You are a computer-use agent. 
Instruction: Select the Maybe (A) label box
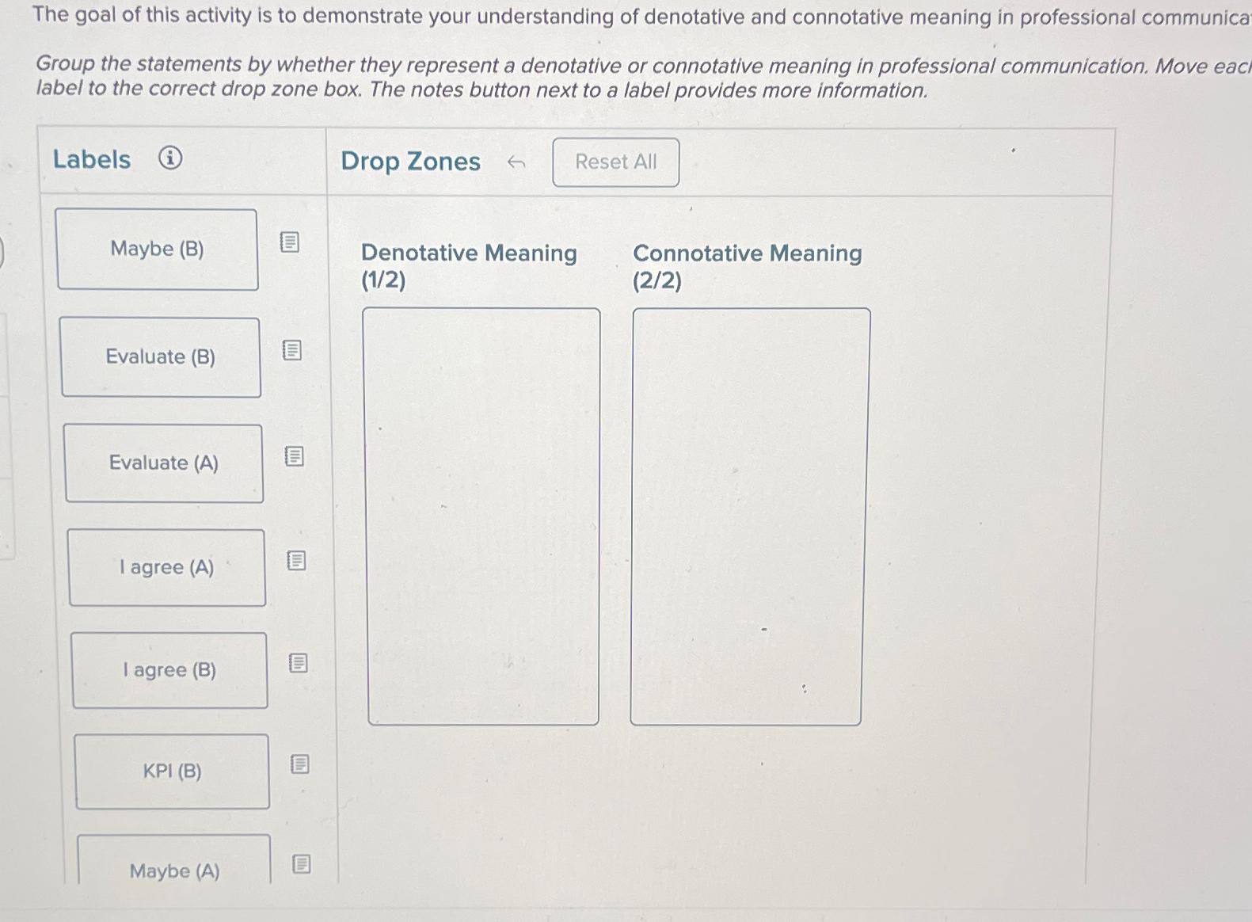click(174, 871)
